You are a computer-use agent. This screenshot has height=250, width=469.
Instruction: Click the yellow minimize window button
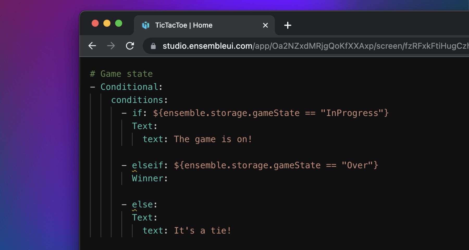point(107,23)
